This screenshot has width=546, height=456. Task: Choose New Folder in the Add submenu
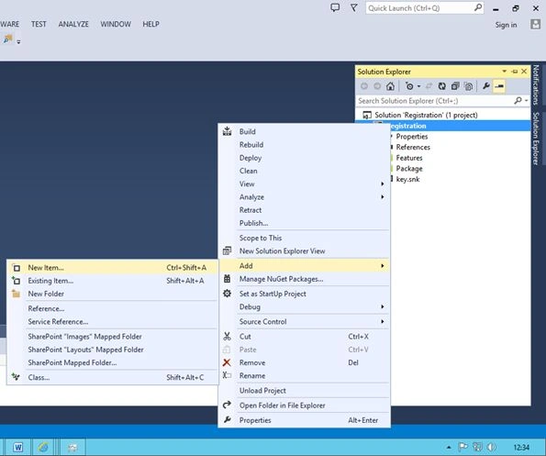(113, 294)
